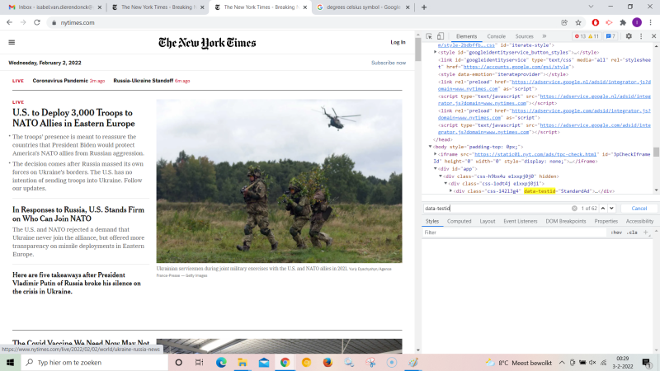Open the accounts.google.com gsi style link
This screenshot has width=660, height=371.
click(516, 67)
